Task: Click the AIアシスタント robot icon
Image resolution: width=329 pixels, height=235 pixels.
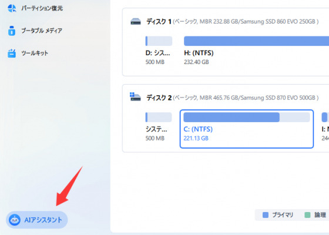Action: click(15, 220)
